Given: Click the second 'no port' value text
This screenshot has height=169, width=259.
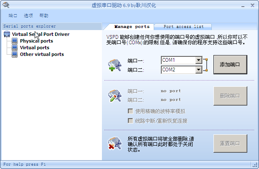Looking at the screenshot, I should [171, 100].
